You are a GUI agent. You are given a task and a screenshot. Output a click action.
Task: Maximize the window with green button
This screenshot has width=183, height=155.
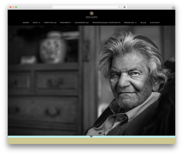click(x=16, y=7)
